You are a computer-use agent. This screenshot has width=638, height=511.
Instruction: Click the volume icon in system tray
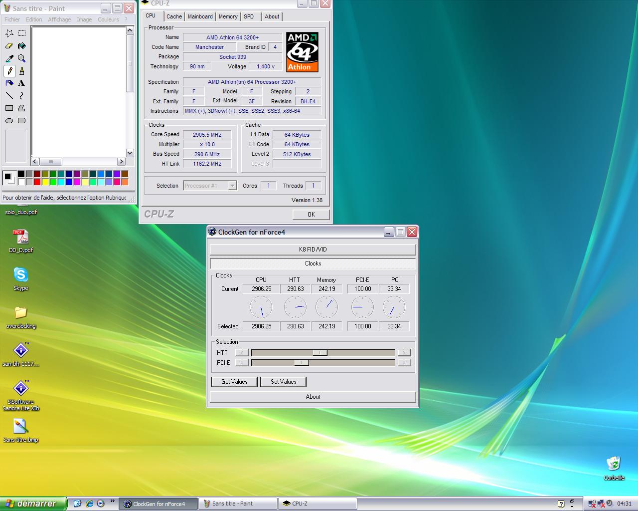(609, 504)
